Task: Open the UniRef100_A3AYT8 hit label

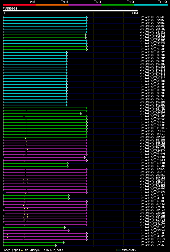Action: pos(153,225)
